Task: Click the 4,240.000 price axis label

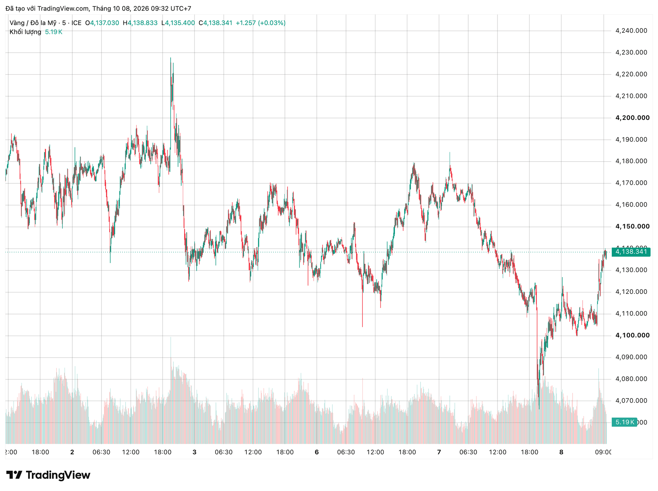Action: [x=631, y=31]
